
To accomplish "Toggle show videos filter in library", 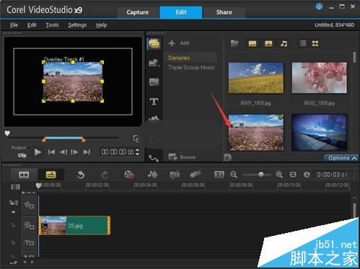I will (x=253, y=44).
